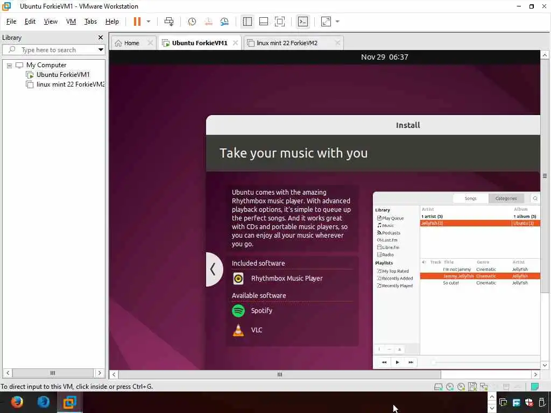
Task: Revert the VM to its snapshot
Action: [208, 22]
